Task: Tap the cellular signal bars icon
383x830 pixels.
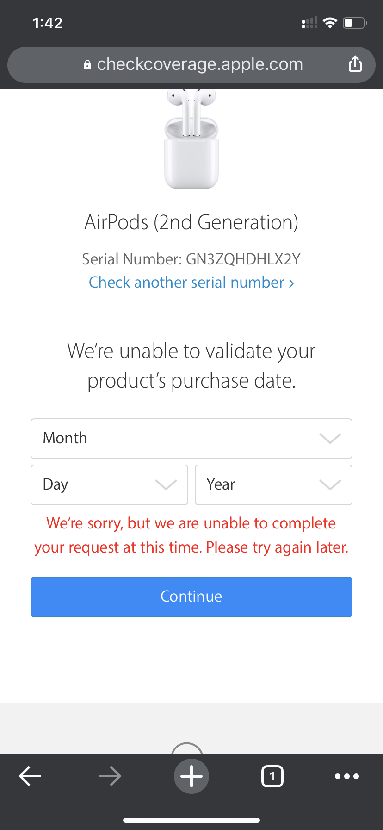Action: (309, 23)
